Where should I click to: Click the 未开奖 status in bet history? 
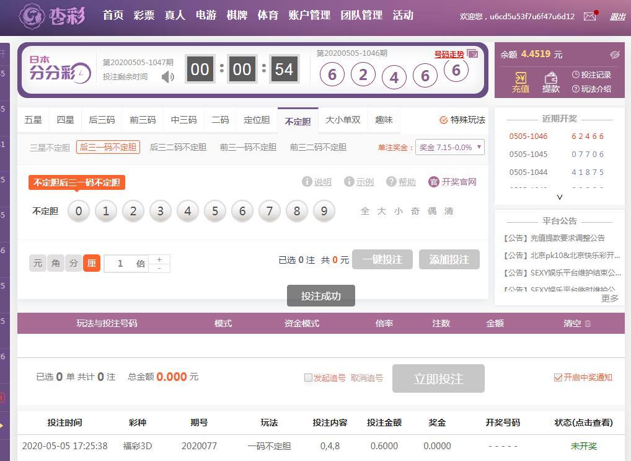coord(583,446)
